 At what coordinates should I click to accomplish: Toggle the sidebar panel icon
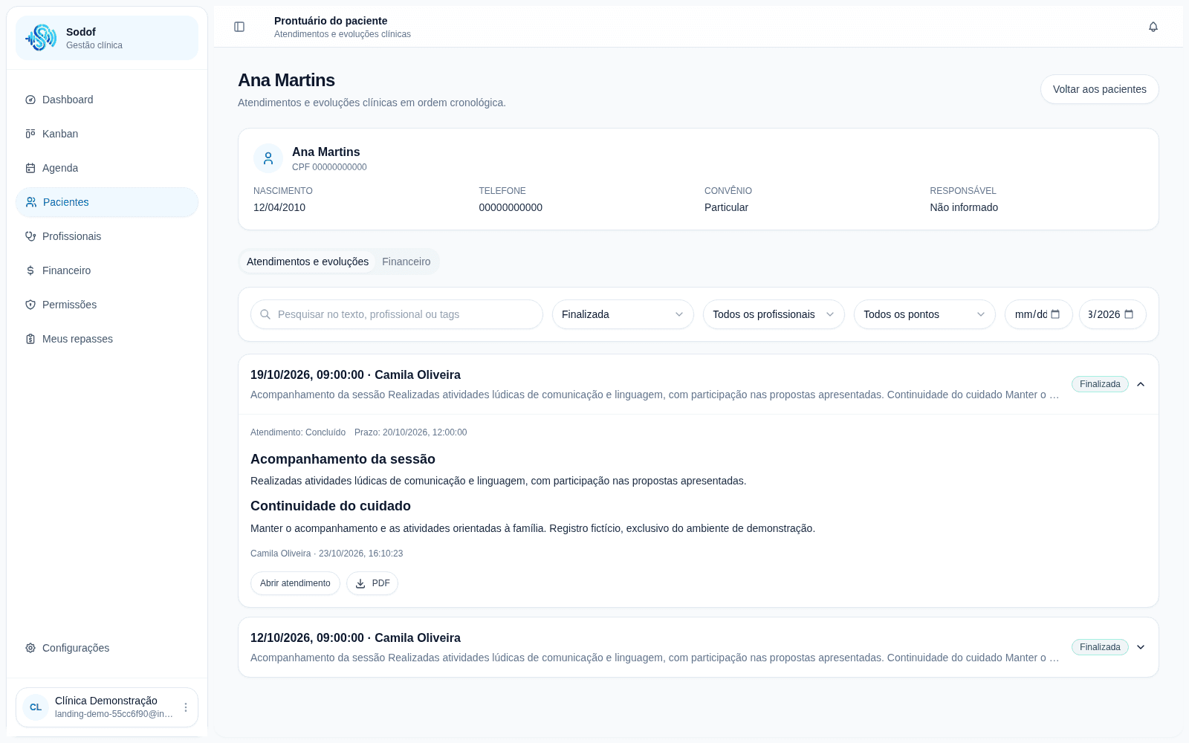coord(239,27)
